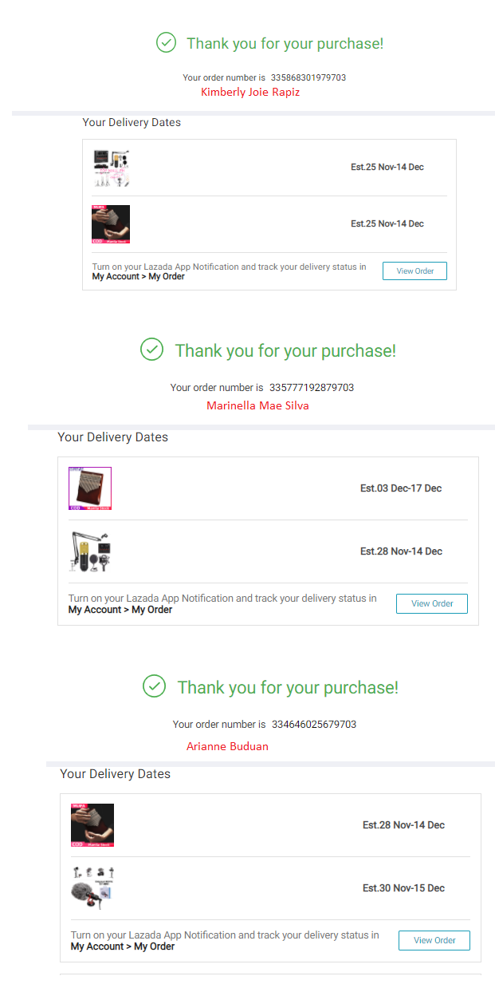495x988 pixels.
Task: Click View Order for Marinella Mae Silva's order
Action: [x=432, y=603]
